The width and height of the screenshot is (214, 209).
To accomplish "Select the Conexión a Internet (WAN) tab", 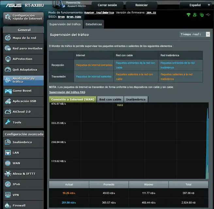I will tap(73, 99).
